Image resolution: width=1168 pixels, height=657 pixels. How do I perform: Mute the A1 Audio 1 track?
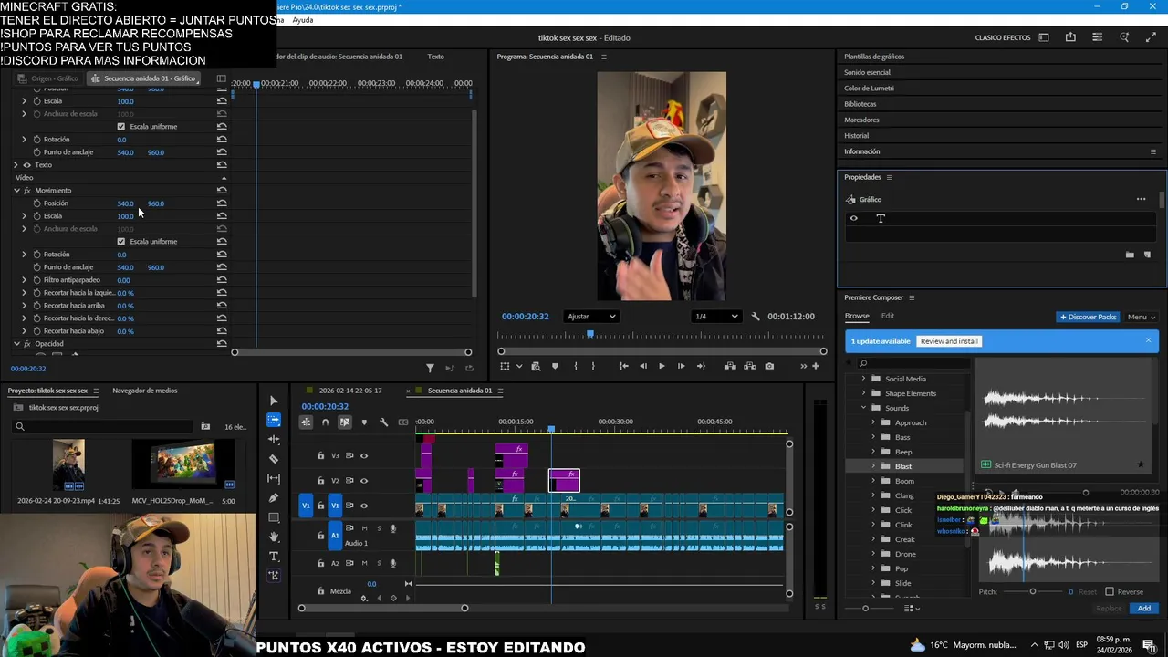tap(364, 528)
